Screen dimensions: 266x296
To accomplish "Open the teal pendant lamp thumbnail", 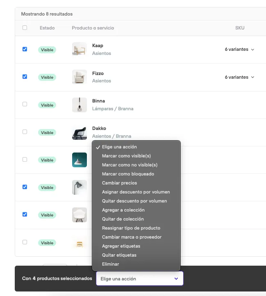I will 80,160.
